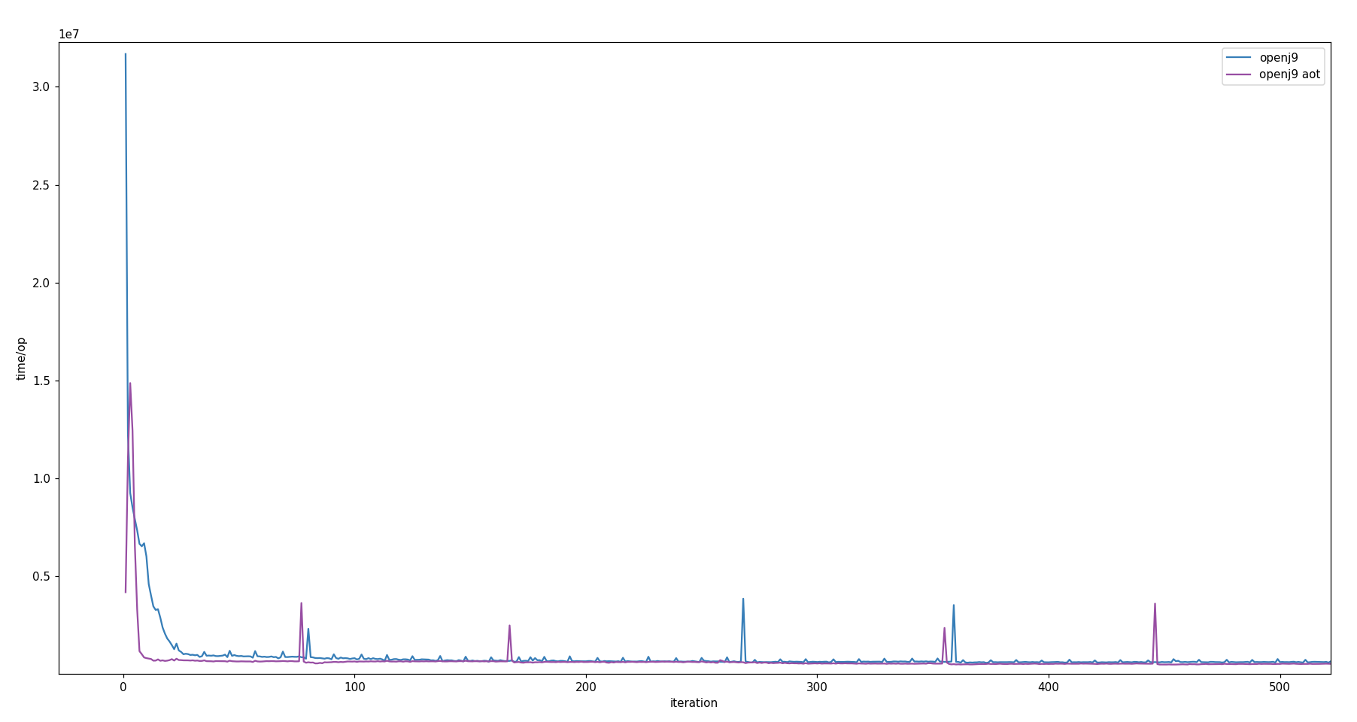Viewport: 1357px width, 722px height.
Task: Click the purple spike tip near iteration 167
Action: [x=509, y=626]
